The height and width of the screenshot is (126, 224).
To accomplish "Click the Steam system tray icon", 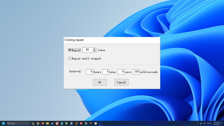I will (x=201, y=123).
